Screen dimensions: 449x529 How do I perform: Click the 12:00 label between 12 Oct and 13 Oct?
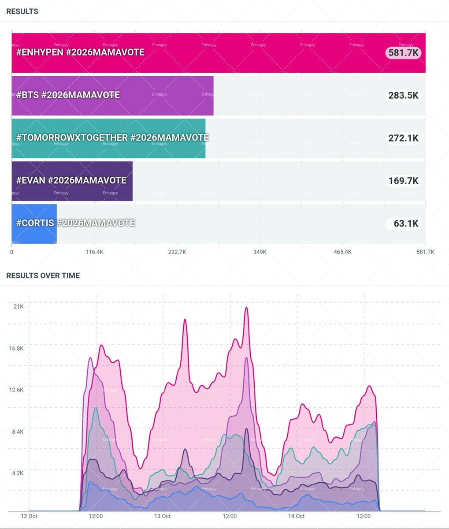click(x=96, y=516)
